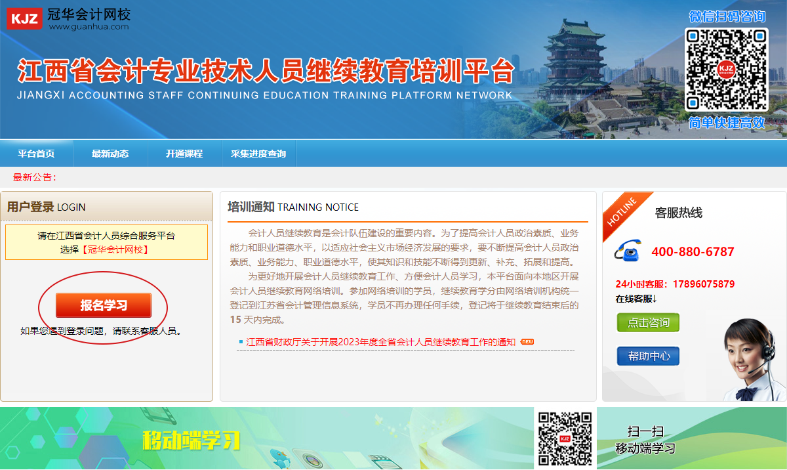
Task: Click the 最新公告 label
Action: tap(35, 177)
